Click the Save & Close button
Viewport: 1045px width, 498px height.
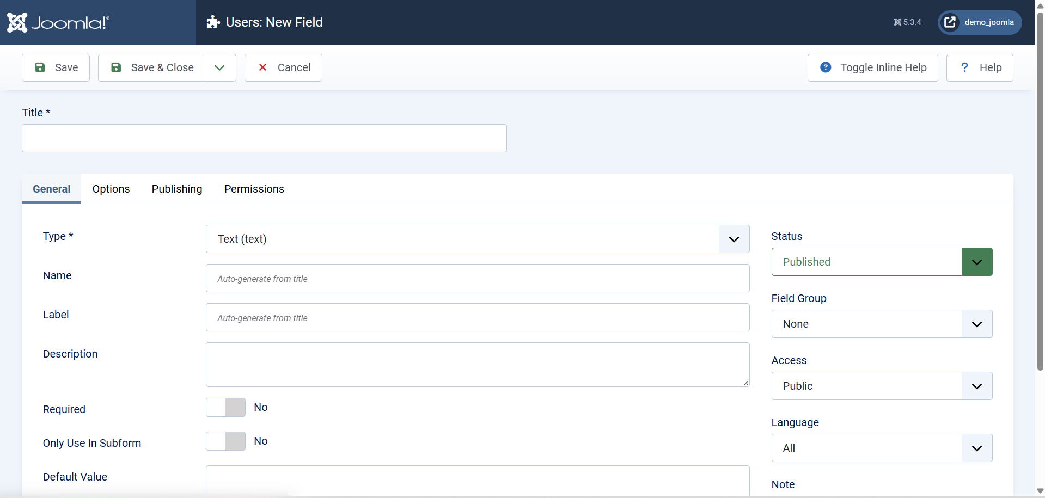tap(151, 67)
